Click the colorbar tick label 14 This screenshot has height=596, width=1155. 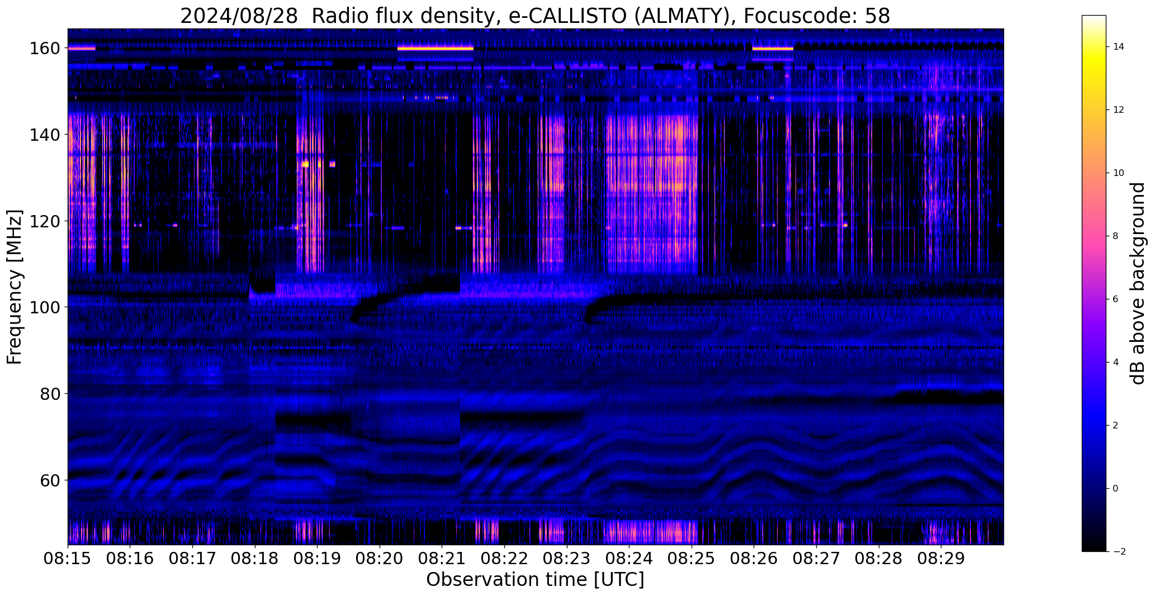(x=1119, y=47)
